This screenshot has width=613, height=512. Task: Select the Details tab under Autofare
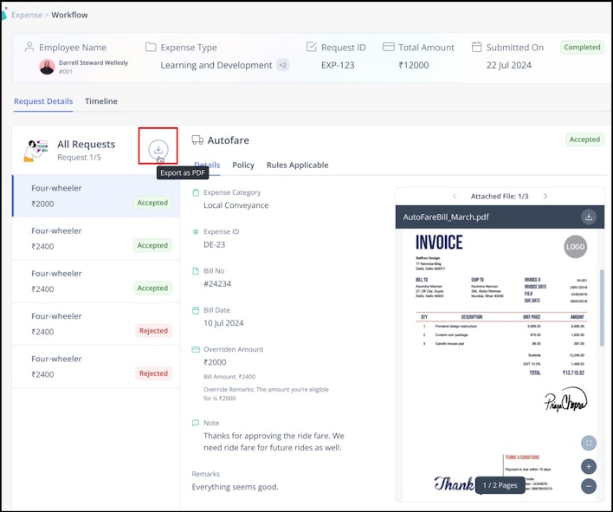(207, 165)
